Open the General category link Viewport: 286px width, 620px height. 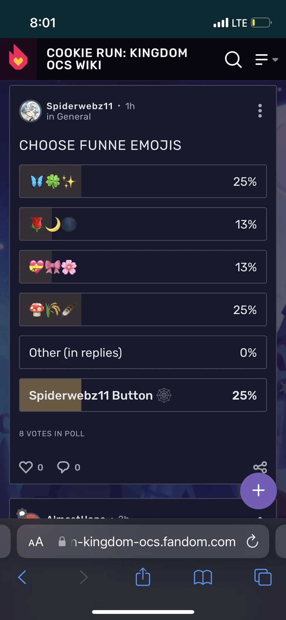[76, 116]
